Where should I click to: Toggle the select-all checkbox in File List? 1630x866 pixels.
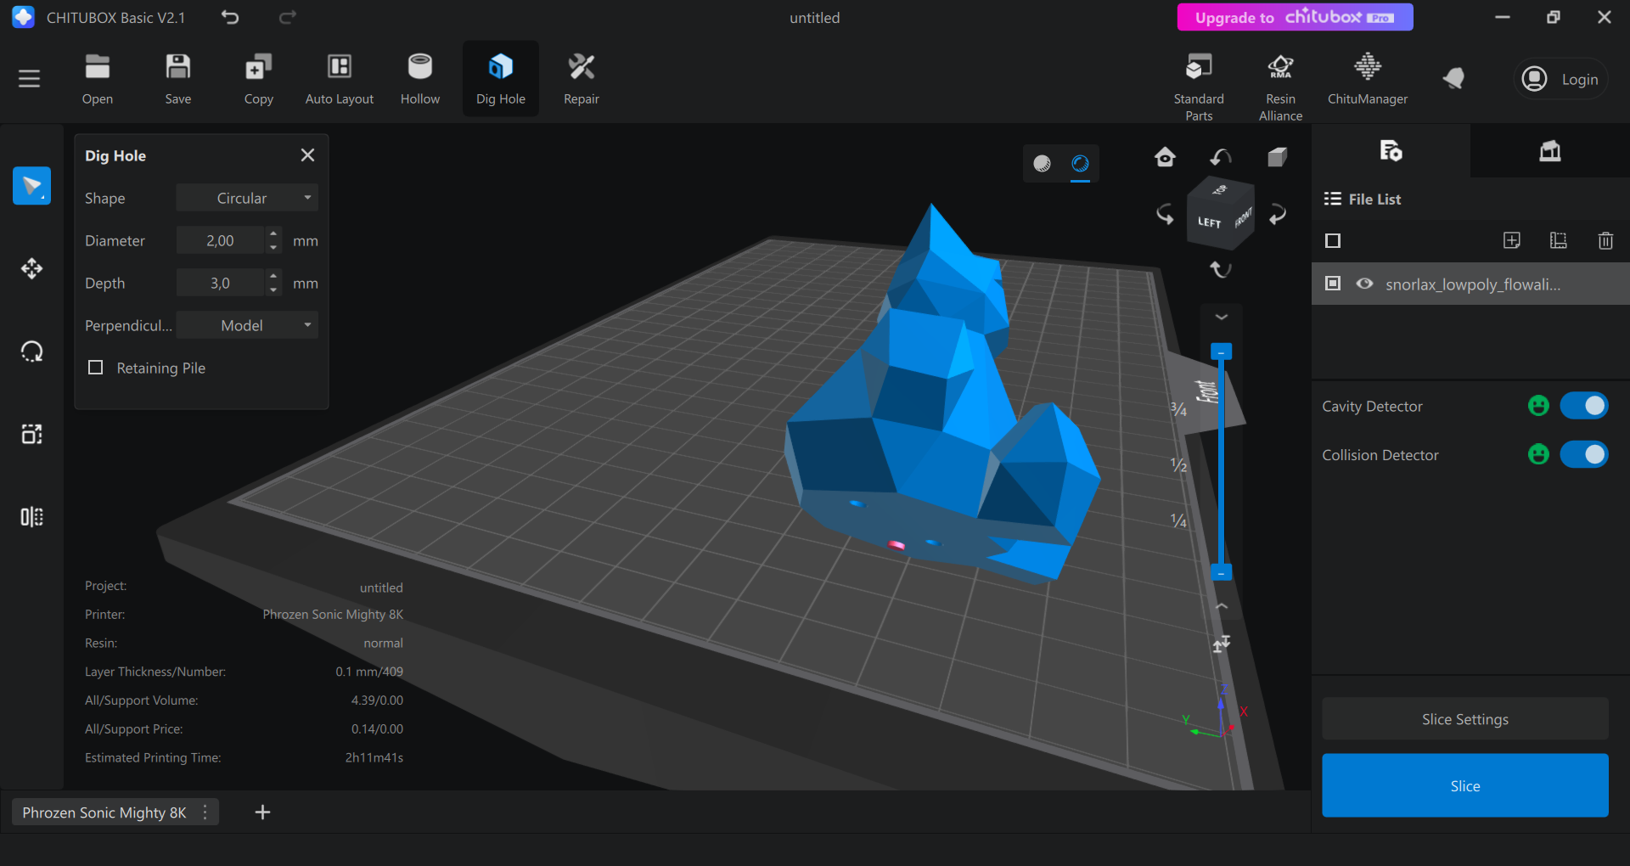coord(1333,241)
